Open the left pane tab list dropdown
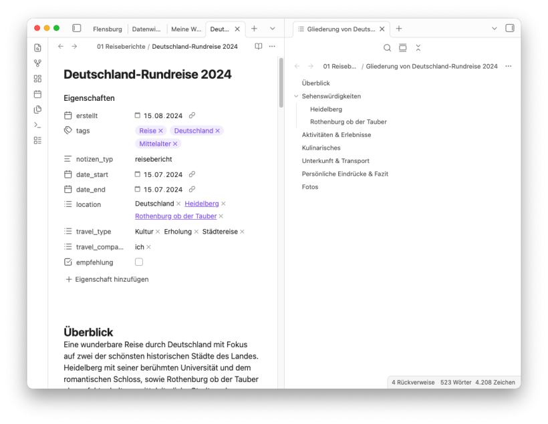Viewport: 548px width, 424px height. (272, 29)
